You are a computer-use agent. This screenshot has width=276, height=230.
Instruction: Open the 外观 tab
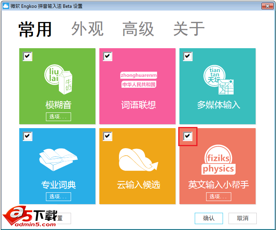pyautogui.click(x=87, y=29)
